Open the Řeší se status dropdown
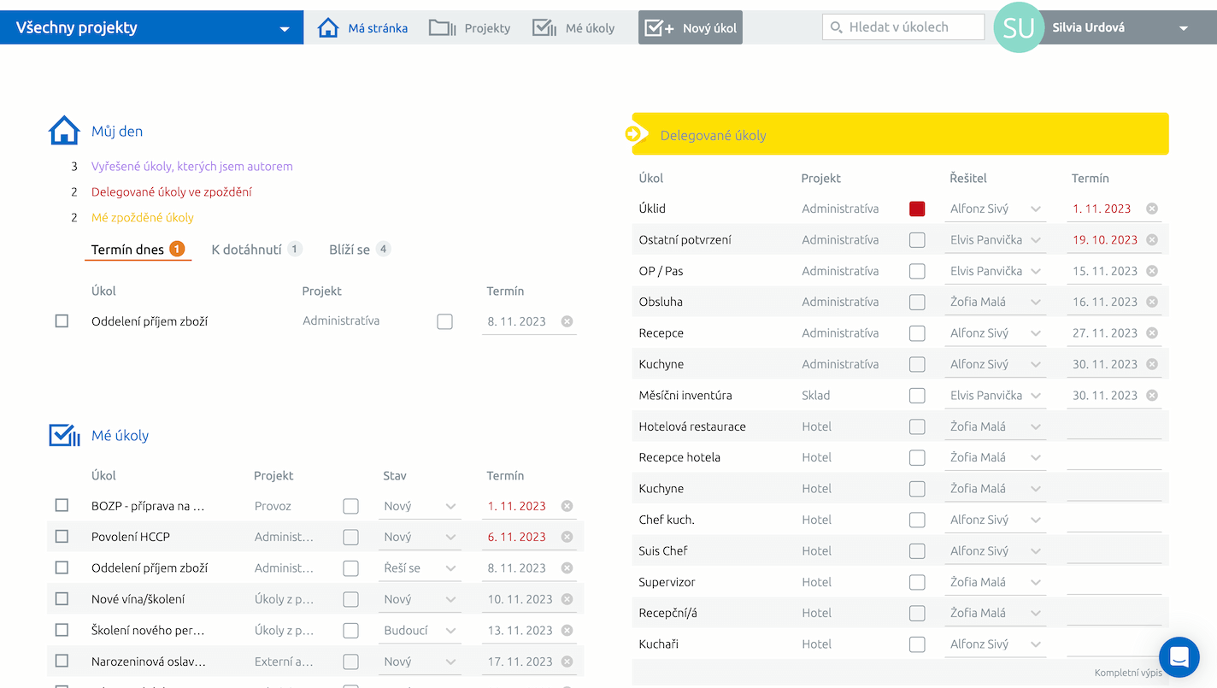Image resolution: width=1217 pixels, height=688 pixels. tap(420, 568)
